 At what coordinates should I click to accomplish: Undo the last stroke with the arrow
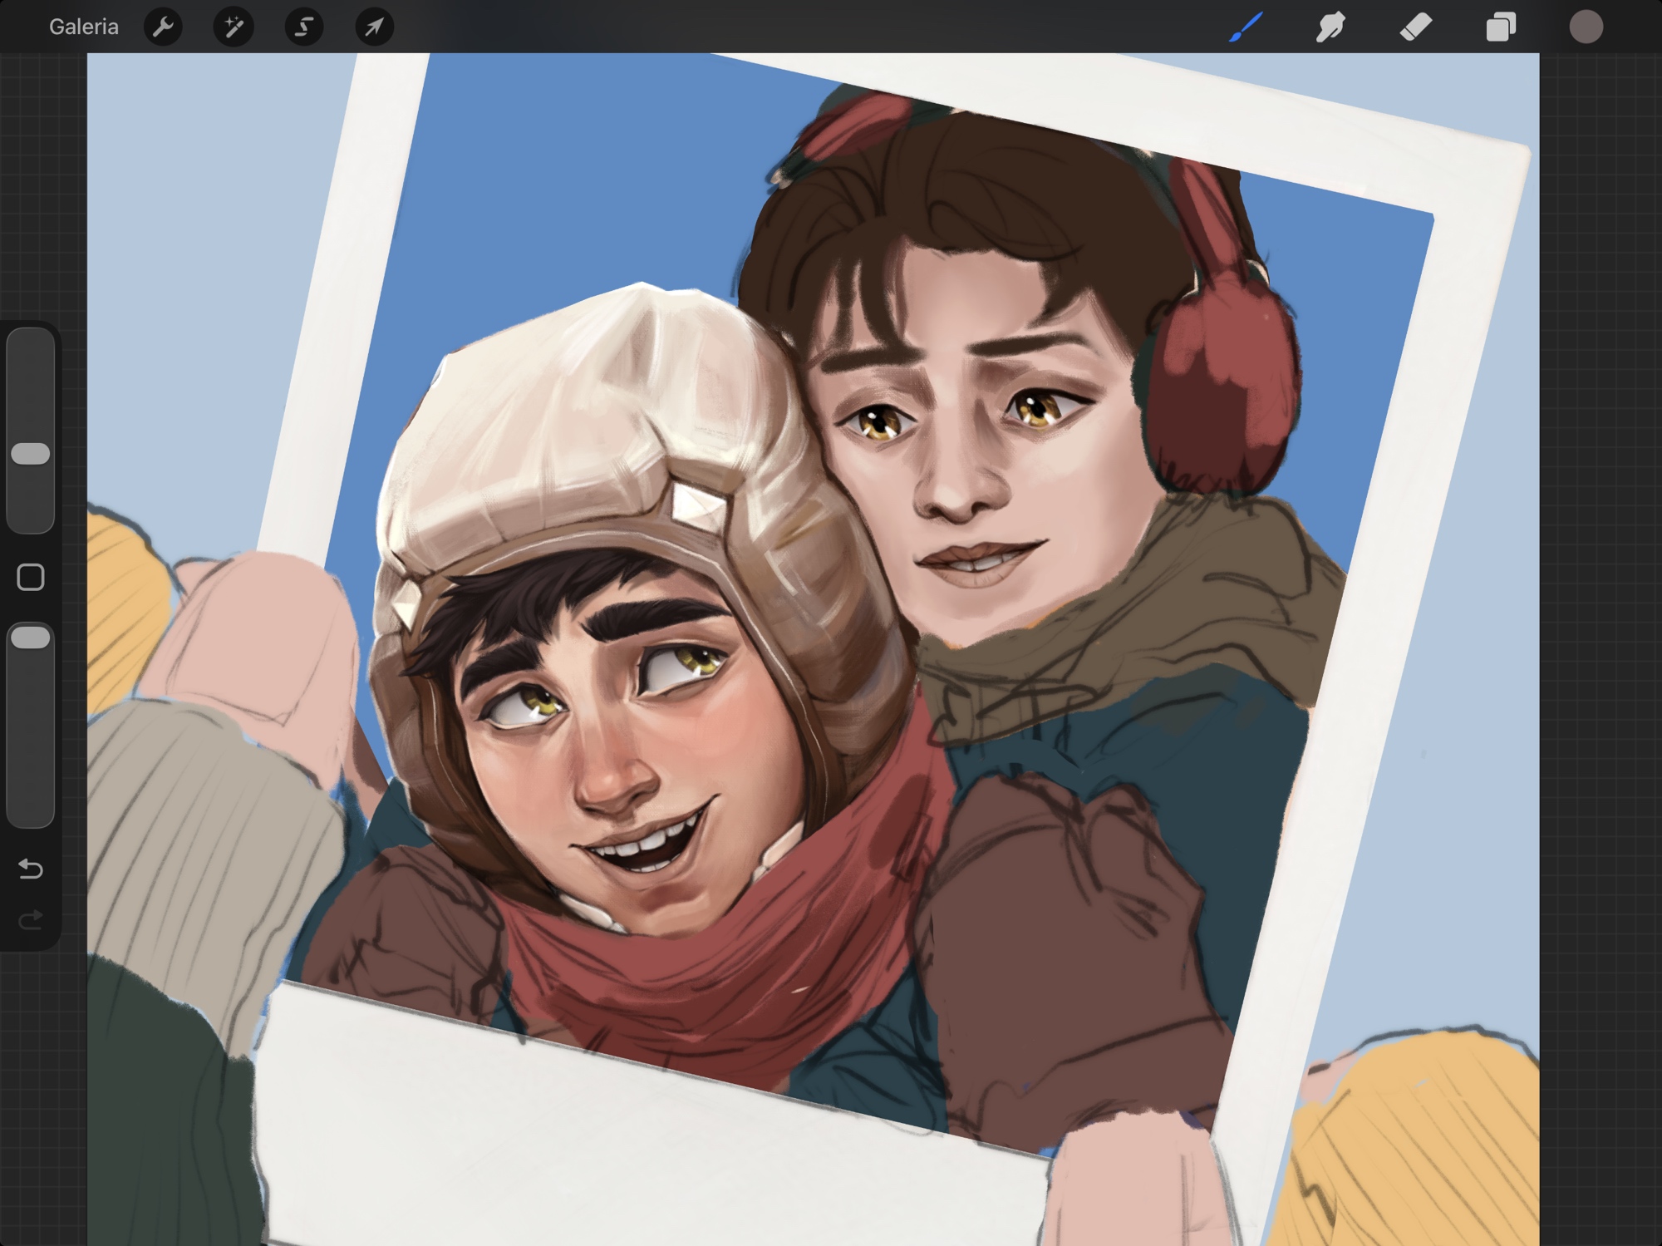click(x=31, y=869)
